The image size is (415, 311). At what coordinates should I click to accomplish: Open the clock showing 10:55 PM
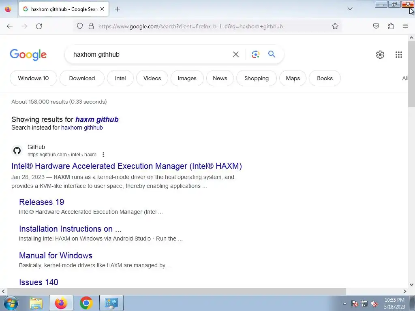click(394, 303)
